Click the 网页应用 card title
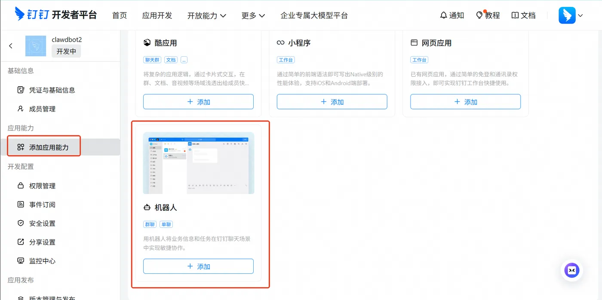 pyautogui.click(x=436, y=43)
